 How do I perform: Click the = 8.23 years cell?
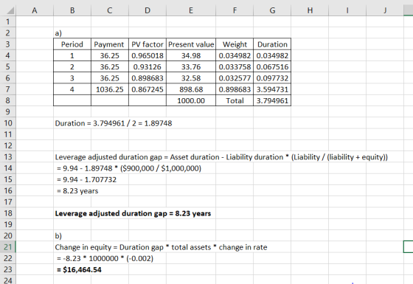click(x=77, y=191)
